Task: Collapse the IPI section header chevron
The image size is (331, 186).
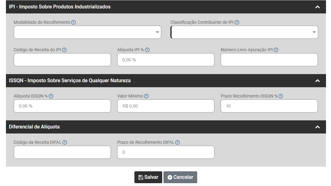Action: click(318, 7)
